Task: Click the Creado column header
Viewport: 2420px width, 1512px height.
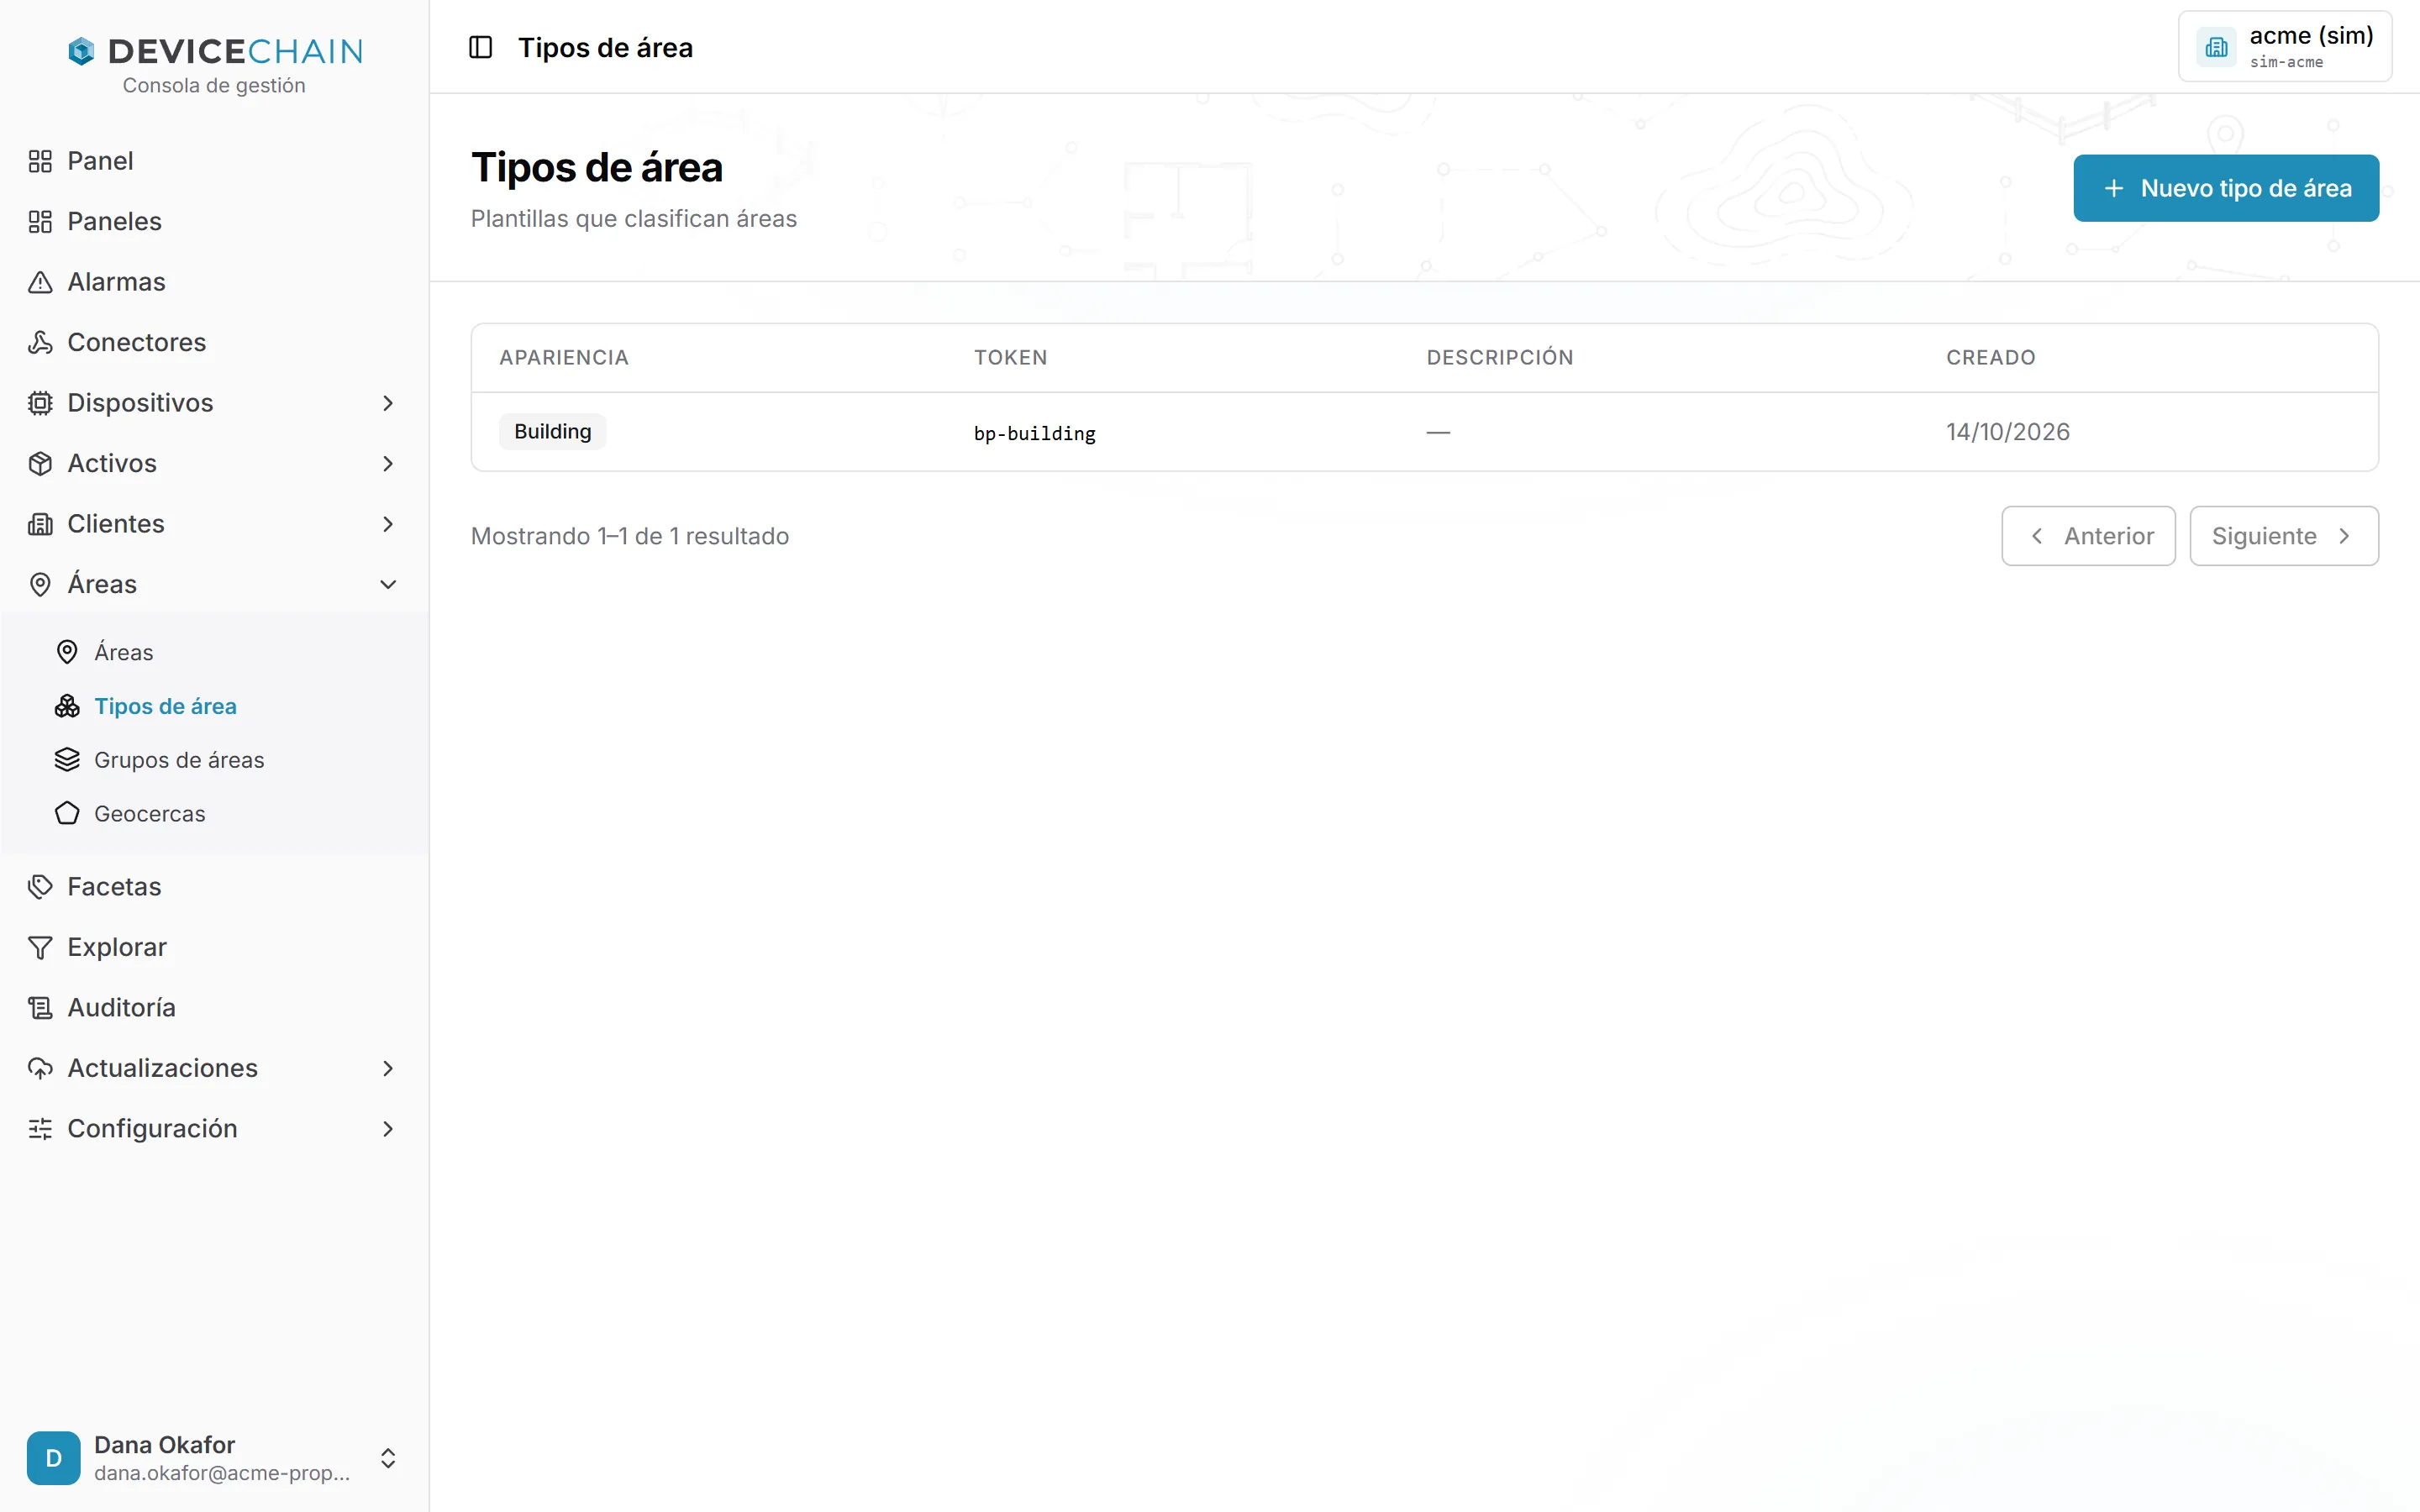Action: [x=1991, y=358]
